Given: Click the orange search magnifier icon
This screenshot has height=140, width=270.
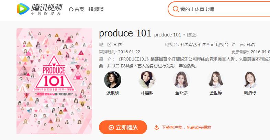Looking at the screenshot, I should [176, 9].
